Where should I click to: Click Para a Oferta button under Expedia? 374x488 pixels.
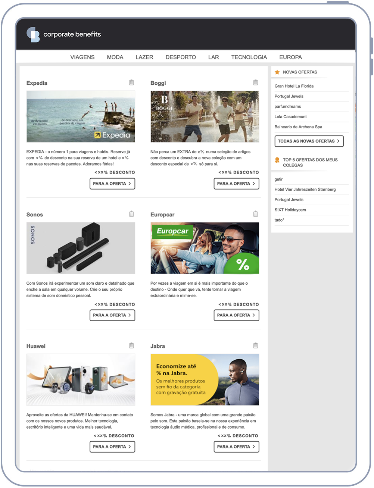tap(112, 184)
